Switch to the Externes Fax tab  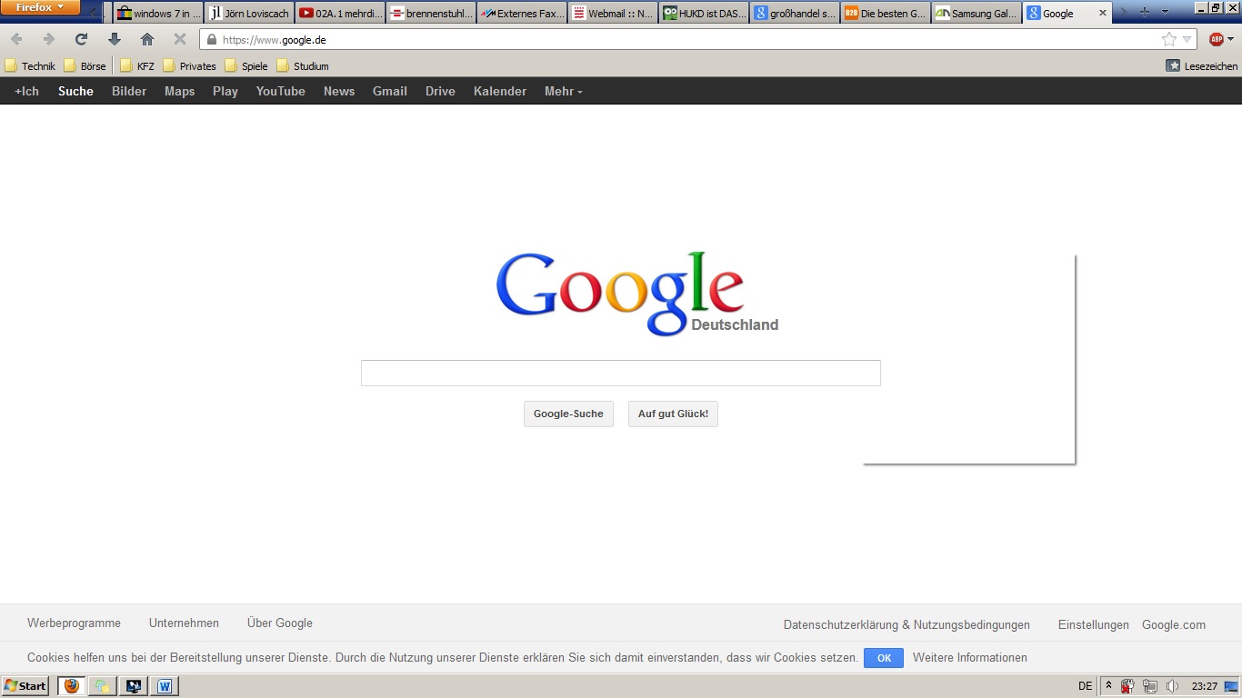pos(523,14)
